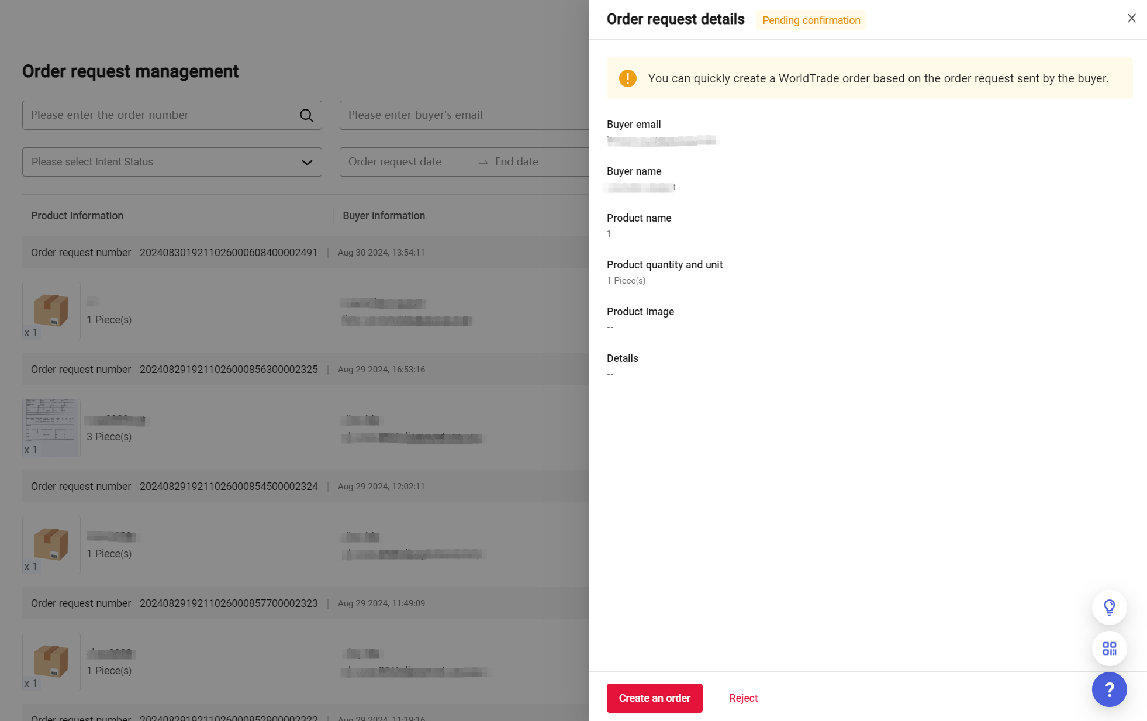Click Create an order button
The width and height of the screenshot is (1147, 721).
(654, 698)
